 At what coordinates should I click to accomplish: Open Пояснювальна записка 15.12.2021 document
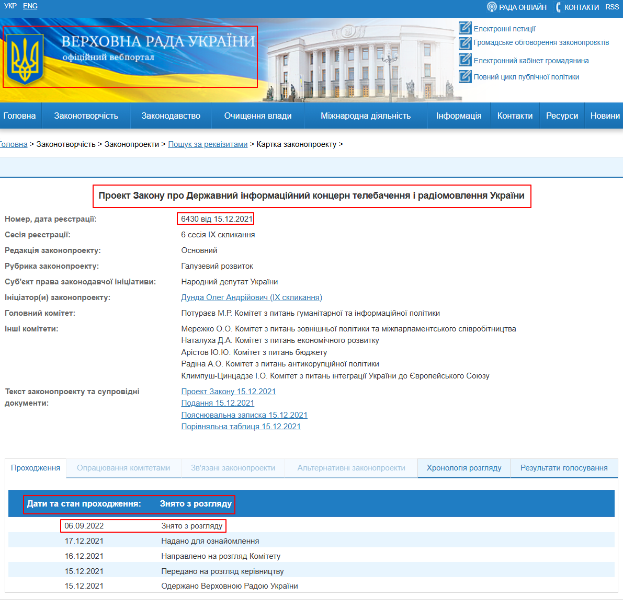pos(244,415)
